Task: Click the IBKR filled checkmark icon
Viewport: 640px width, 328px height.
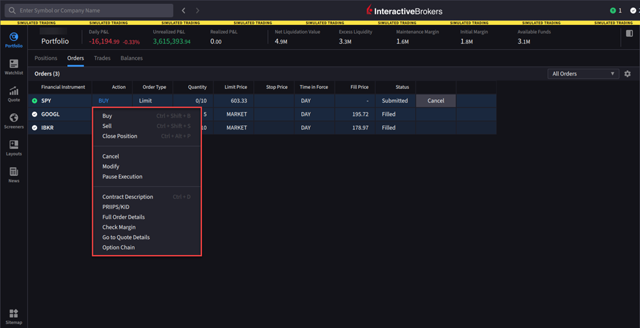Action: 35,128
